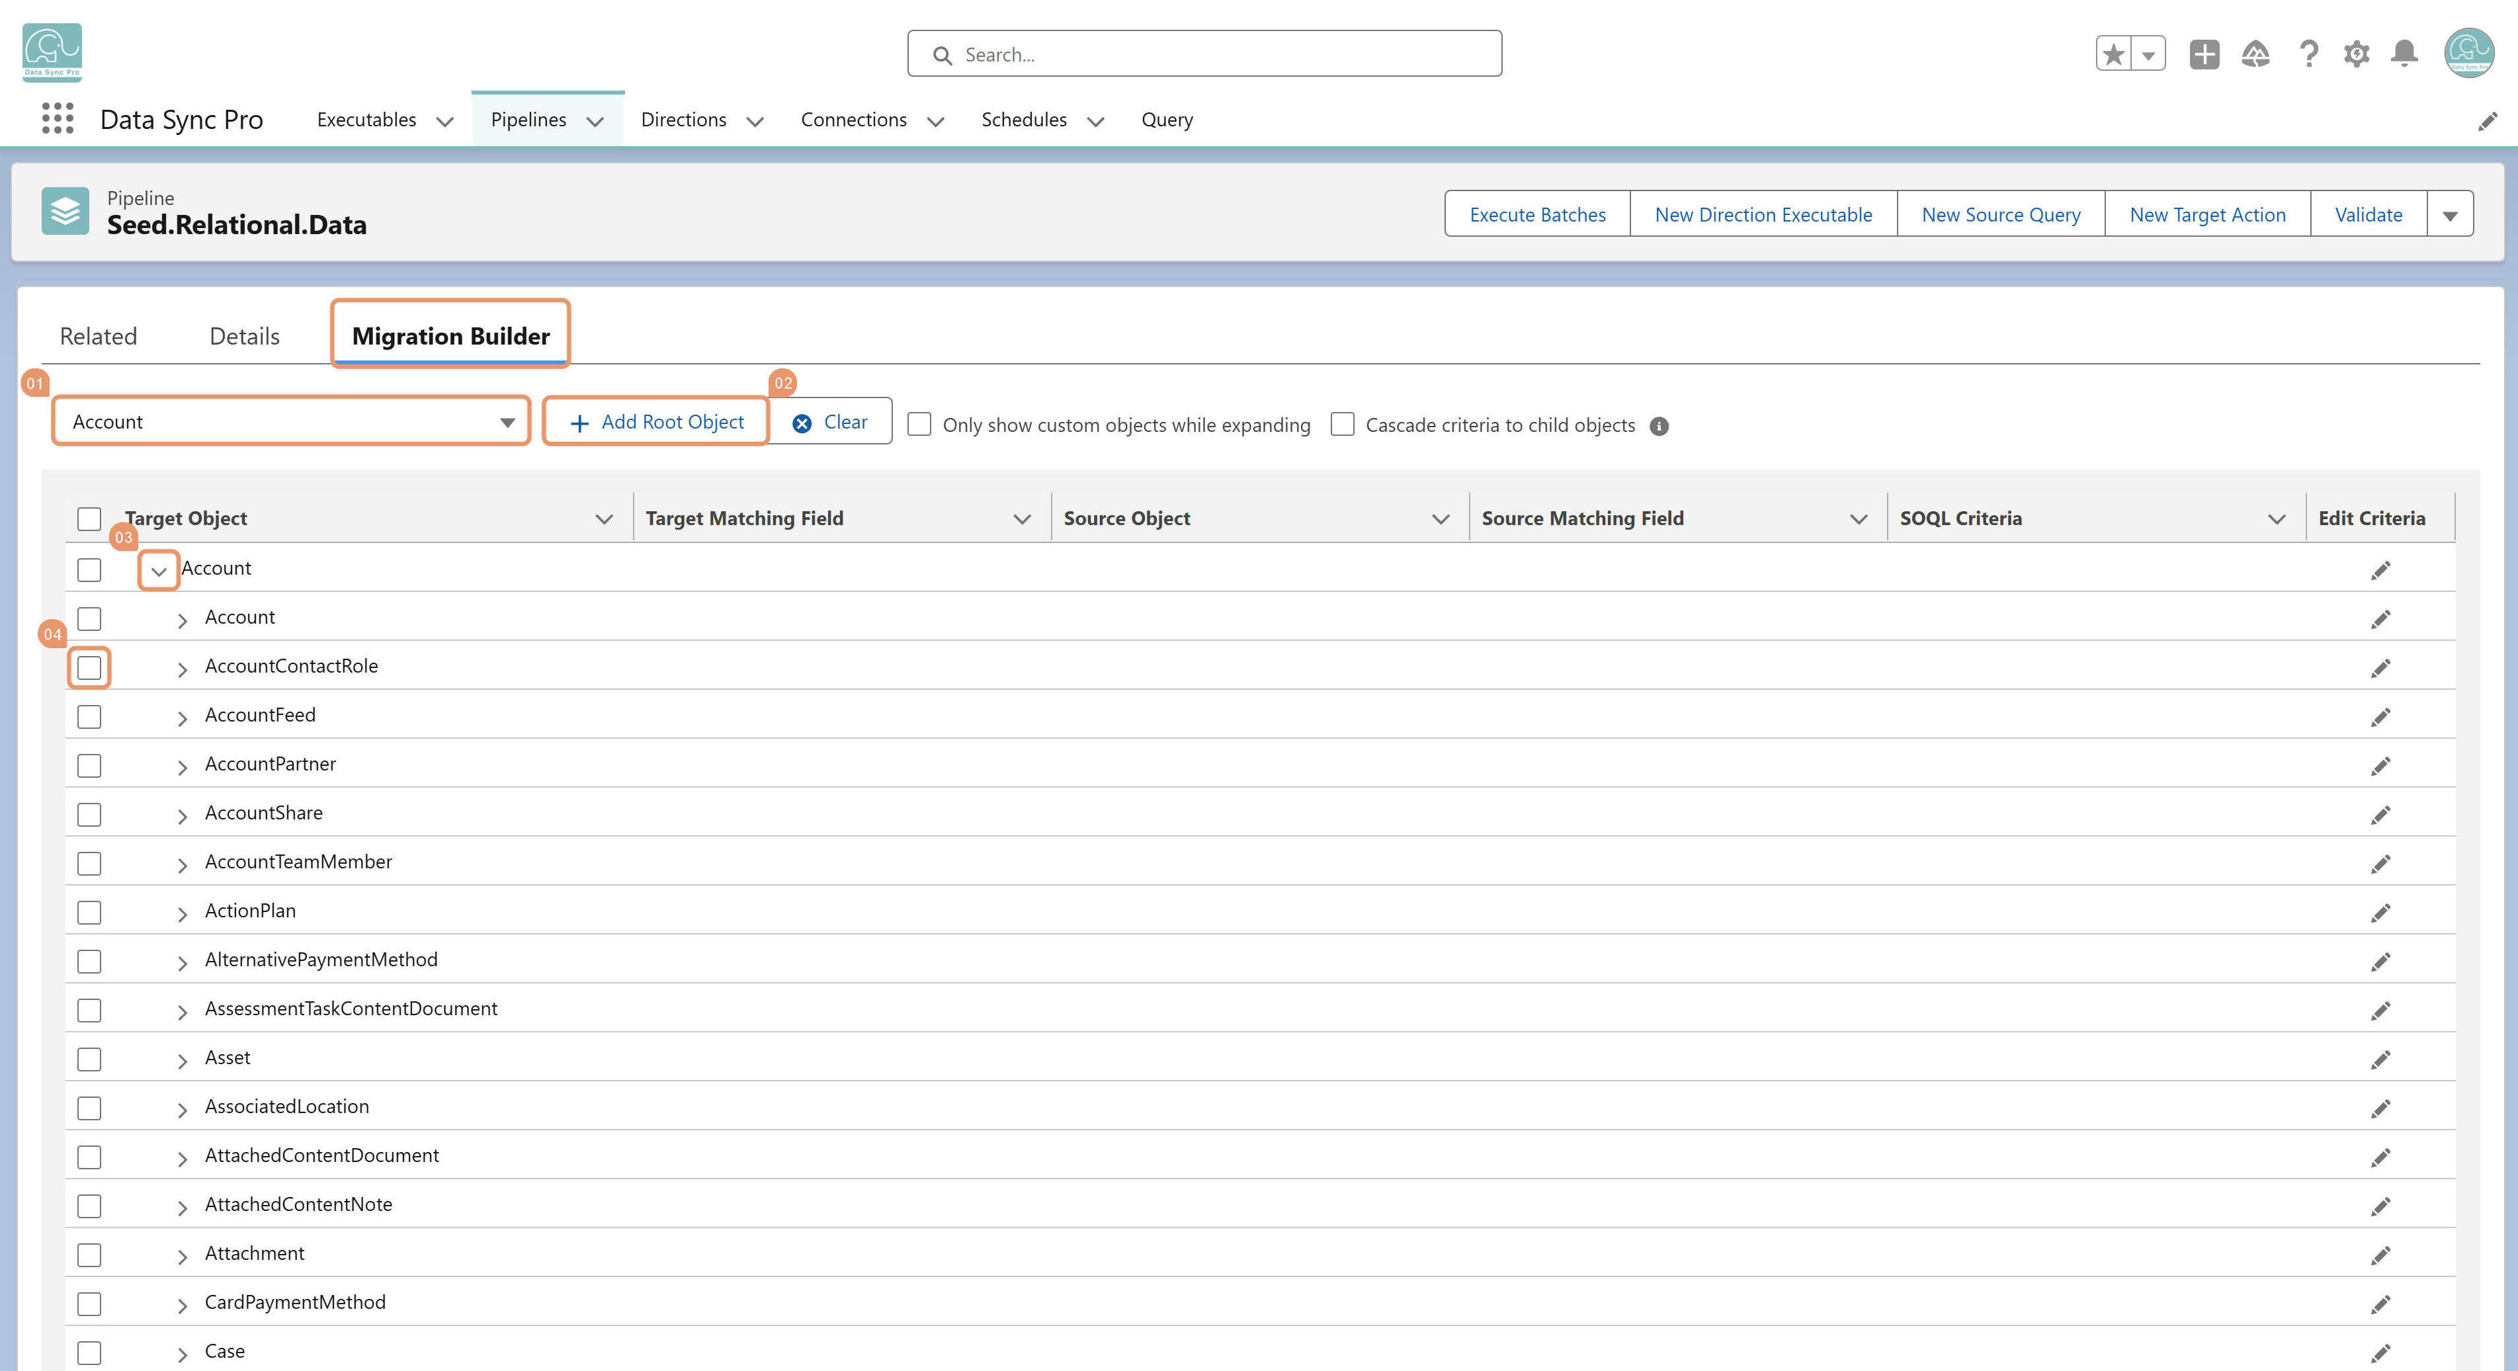
Task: Open the user profile avatar
Action: click(x=2469, y=53)
